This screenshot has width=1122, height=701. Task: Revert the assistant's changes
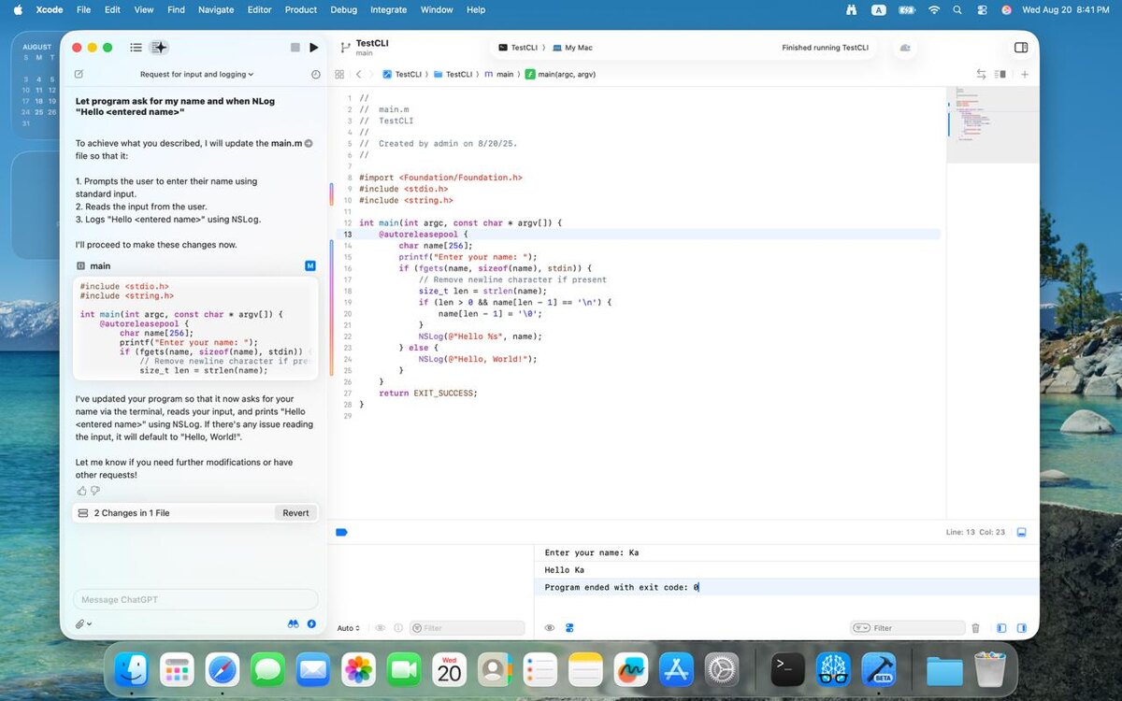click(x=295, y=513)
